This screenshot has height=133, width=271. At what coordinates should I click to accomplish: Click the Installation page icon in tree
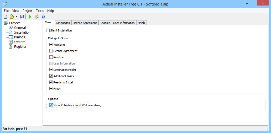(x=11, y=32)
